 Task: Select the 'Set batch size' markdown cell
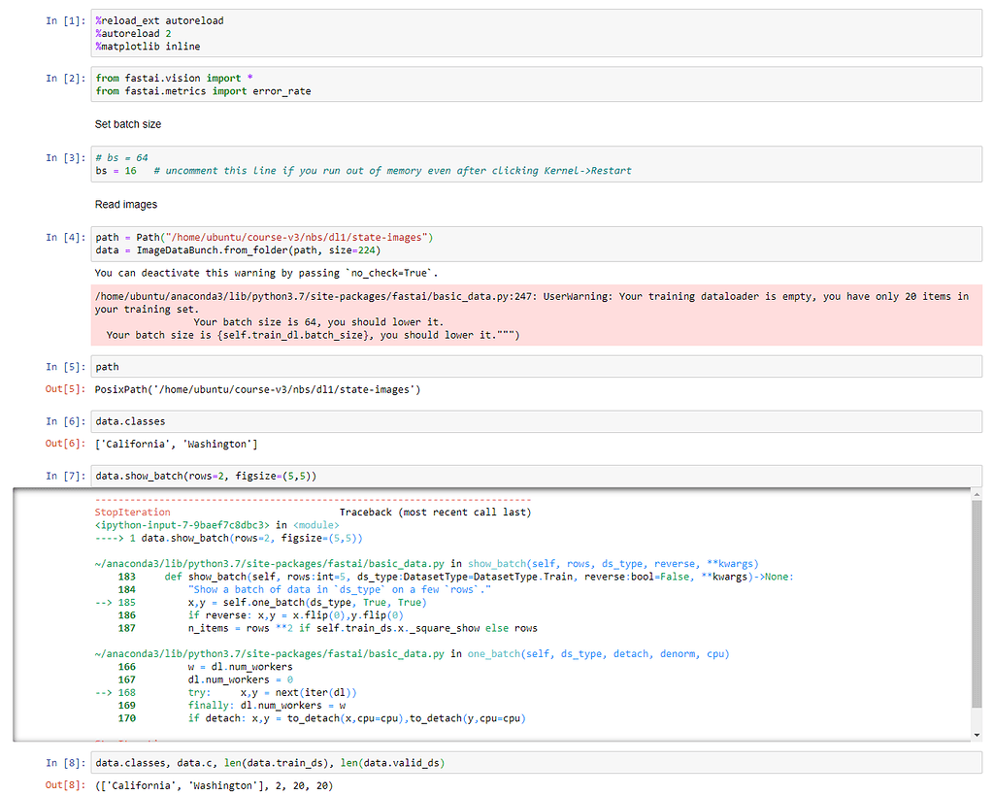pyautogui.click(x=128, y=124)
